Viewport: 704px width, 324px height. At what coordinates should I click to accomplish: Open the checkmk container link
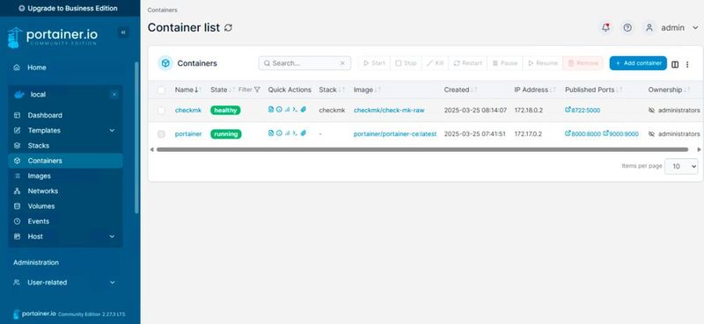click(x=188, y=111)
